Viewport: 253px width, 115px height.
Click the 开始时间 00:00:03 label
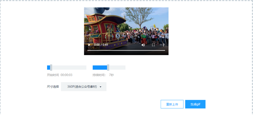tap(59, 75)
